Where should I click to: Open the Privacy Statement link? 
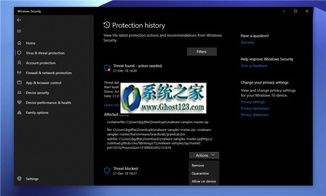255,115
